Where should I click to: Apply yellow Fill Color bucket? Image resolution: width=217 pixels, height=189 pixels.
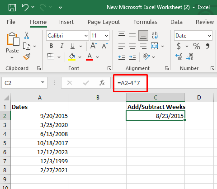pos(72,57)
